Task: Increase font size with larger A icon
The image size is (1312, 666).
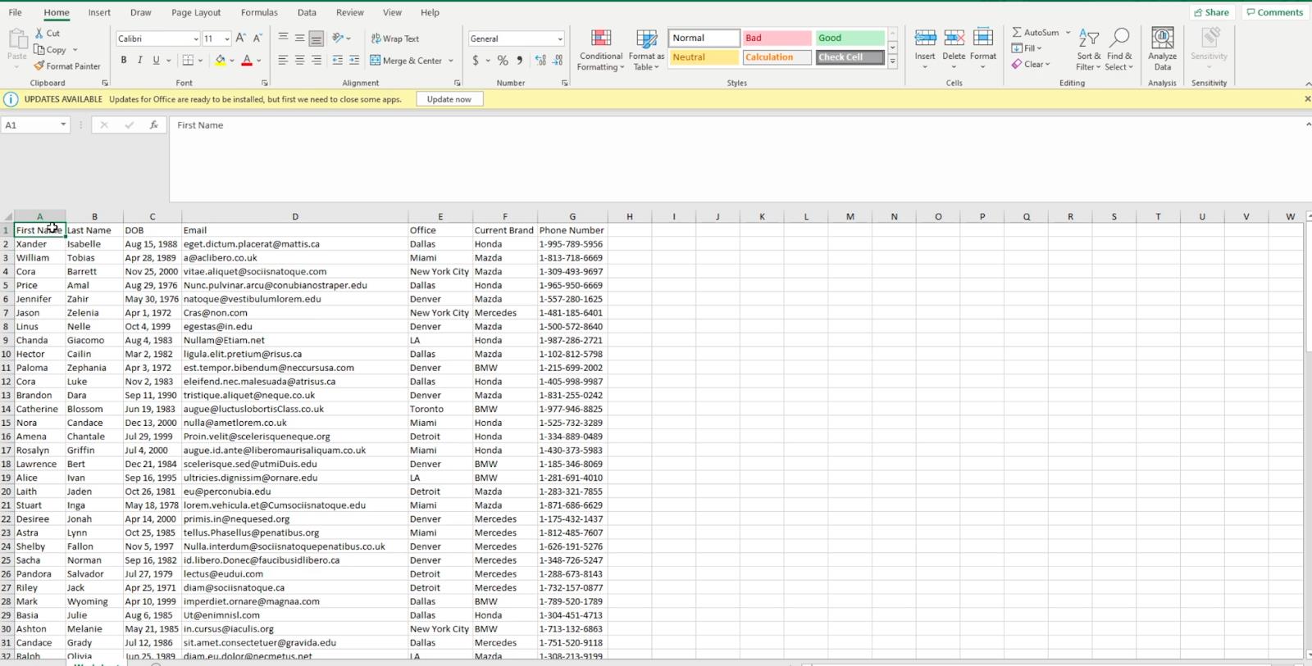Action: click(x=241, y=39)
